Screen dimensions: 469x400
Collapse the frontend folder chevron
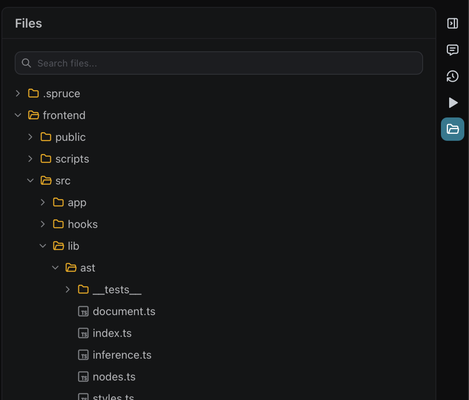point(18,115)
